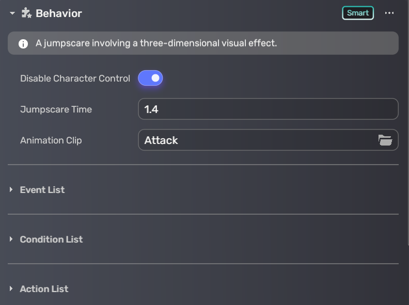Viewport: 409px width, 305px height.
Task: Click the Event List label
Action: tap(42, 190)
